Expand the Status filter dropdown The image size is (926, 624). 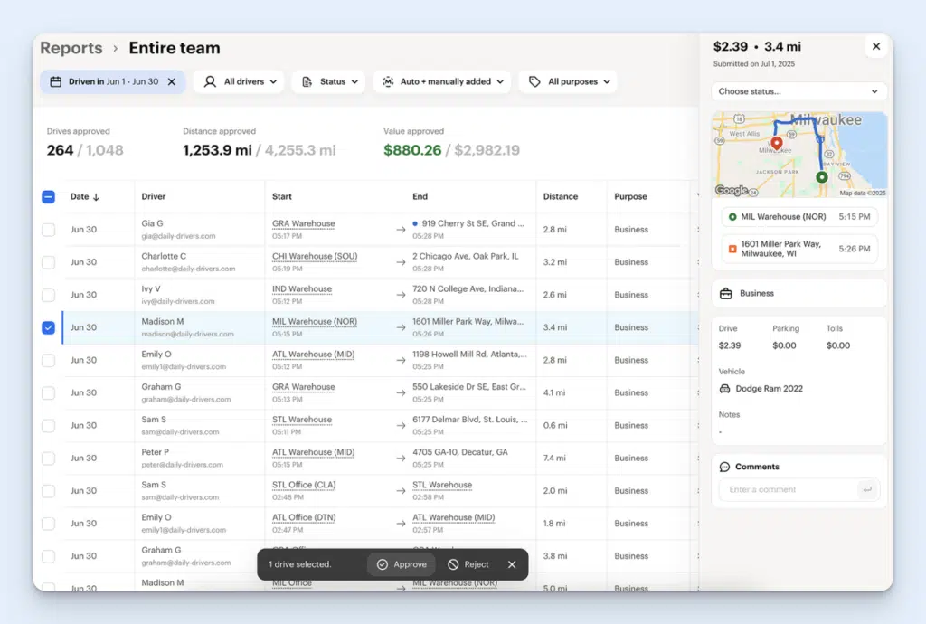pos(328,81)
